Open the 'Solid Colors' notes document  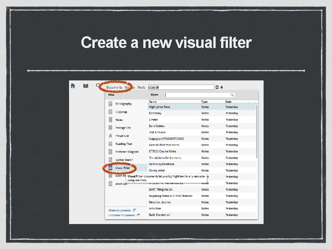click(x=202, y=126)
